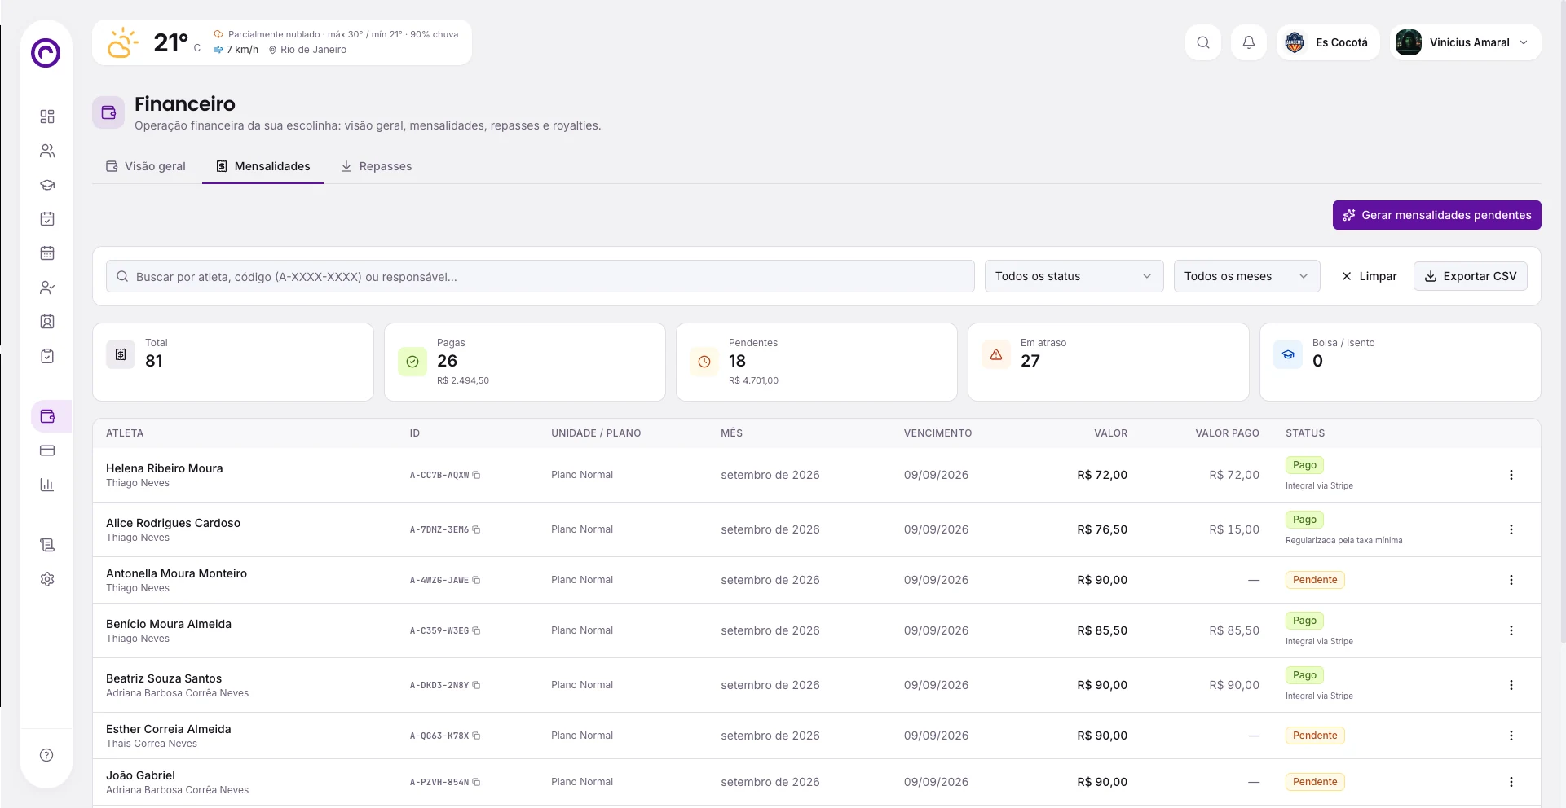Screen dimensions: 1566x808
Task: Open the contact badge icon in sidebar
Action: (x=47, y=322)
